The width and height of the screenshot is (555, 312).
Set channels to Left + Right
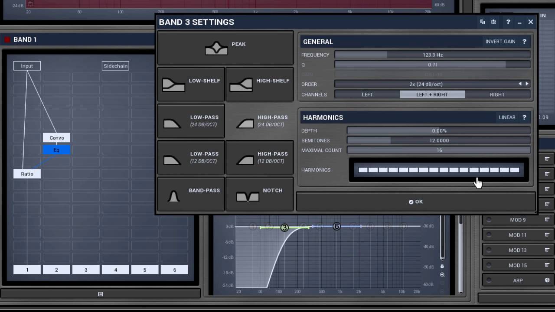coord(432,94)
